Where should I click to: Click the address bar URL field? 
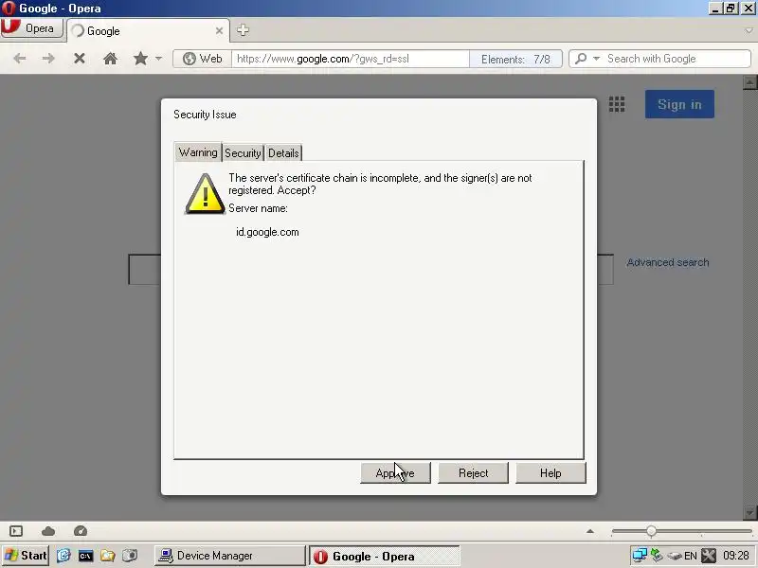coord(351,59)
